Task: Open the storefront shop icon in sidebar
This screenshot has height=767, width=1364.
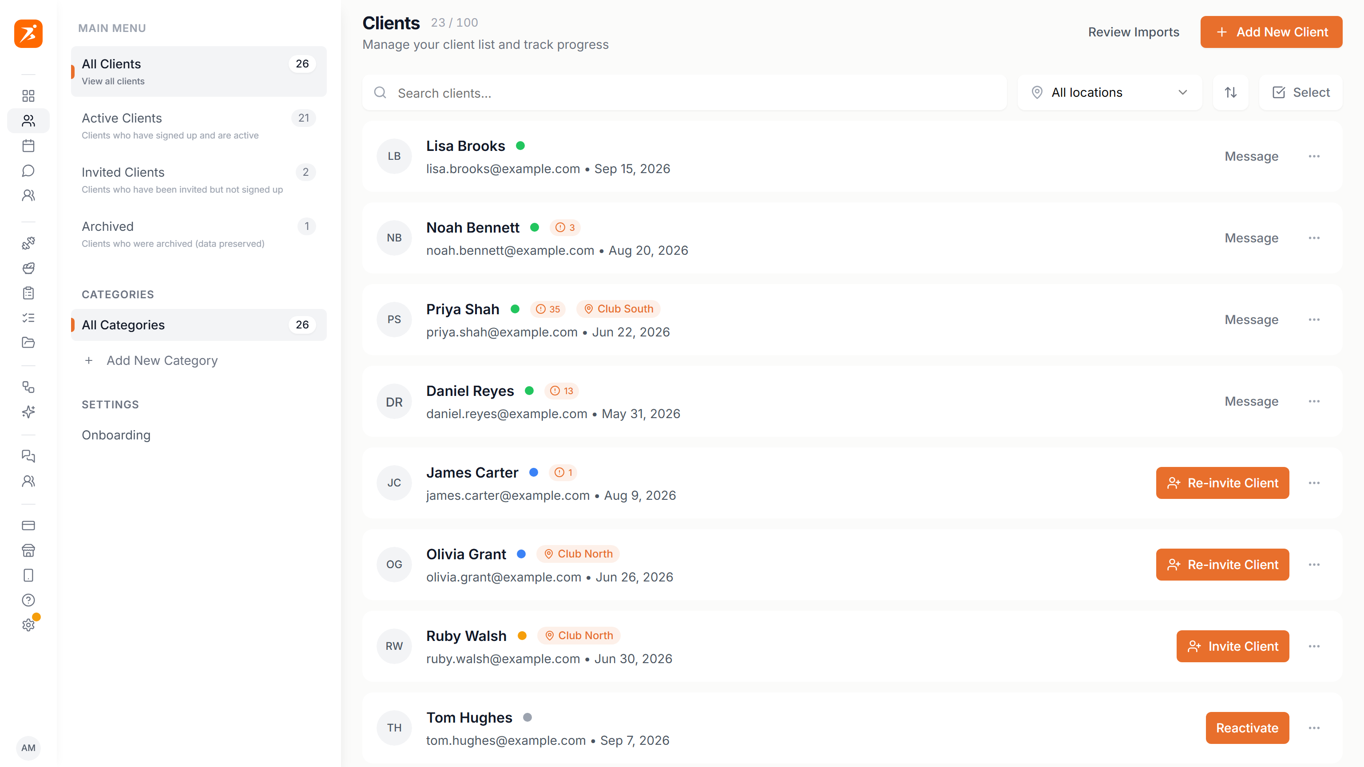Action: (x=28, y=550)
